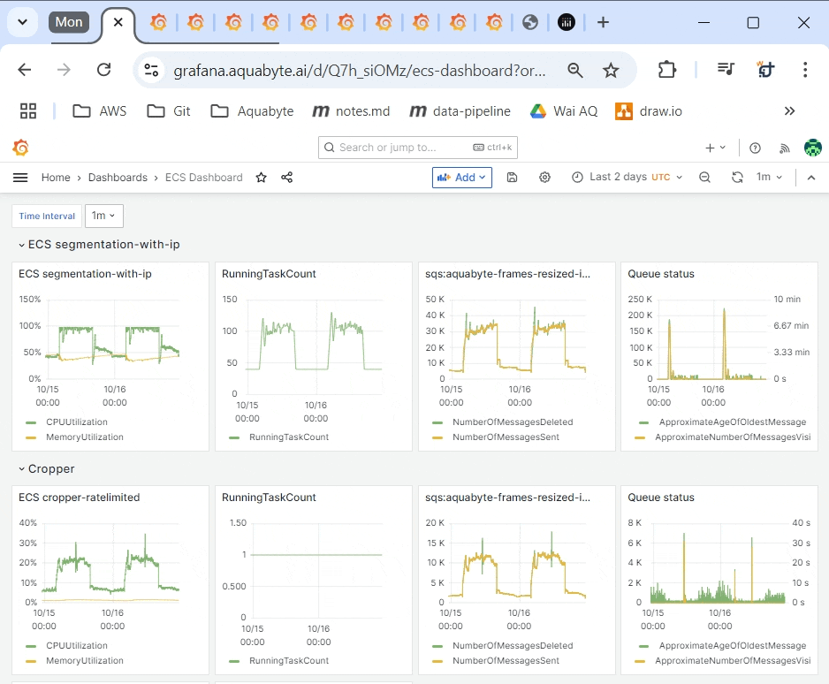Open the news feed icon in Grafana header

tap(783, 148)
